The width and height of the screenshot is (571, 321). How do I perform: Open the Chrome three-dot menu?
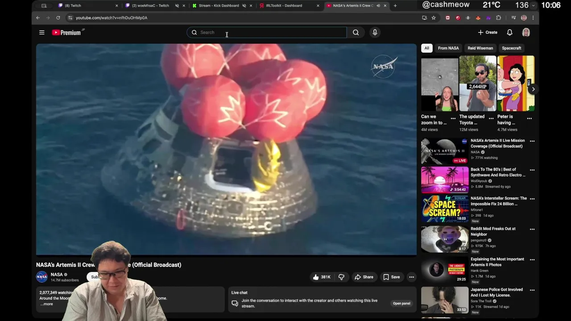[x=533, y=18]
